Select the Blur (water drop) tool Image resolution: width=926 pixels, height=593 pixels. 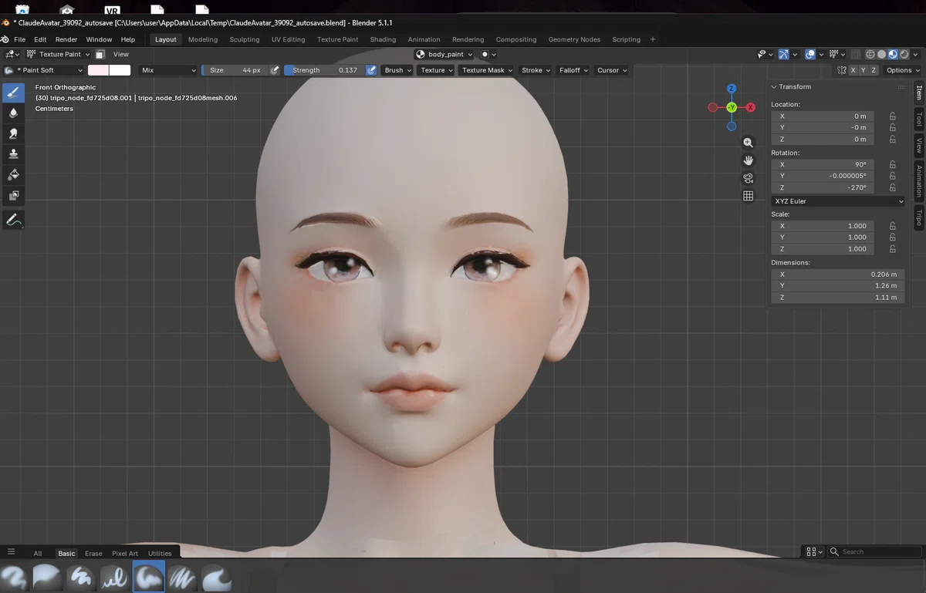pyautogui.click(x=13, y=113)
